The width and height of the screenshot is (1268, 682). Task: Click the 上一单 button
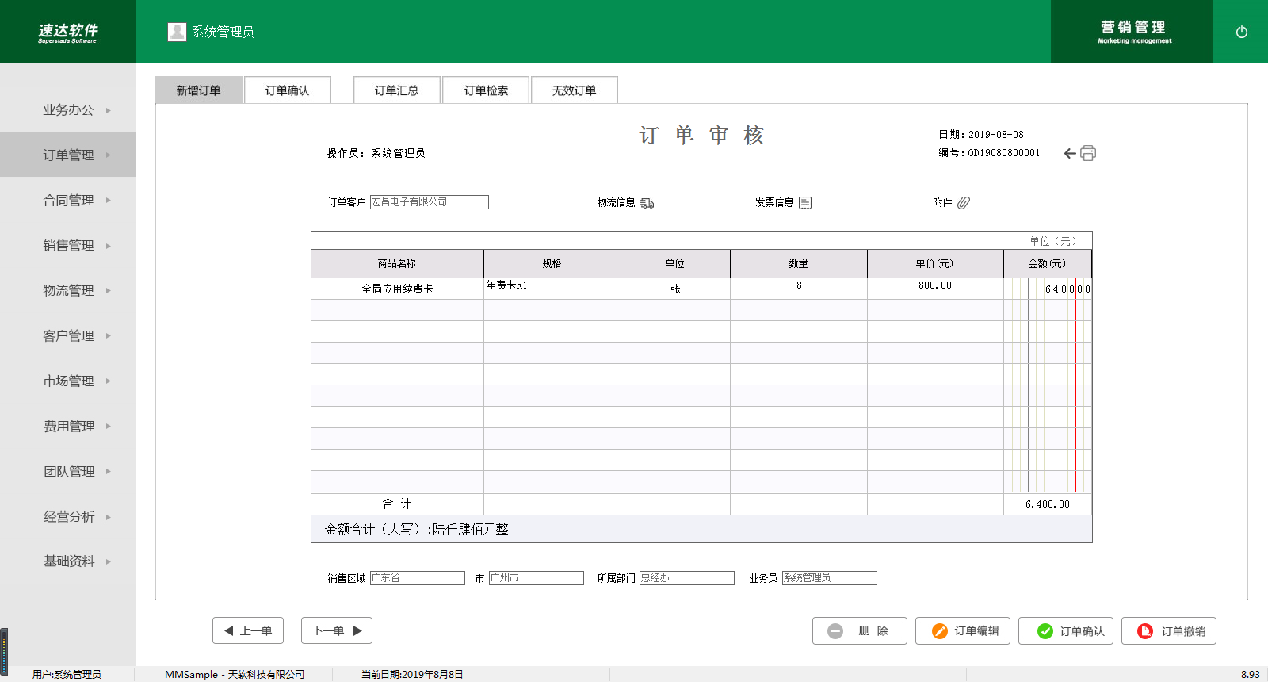pos(248,630)
